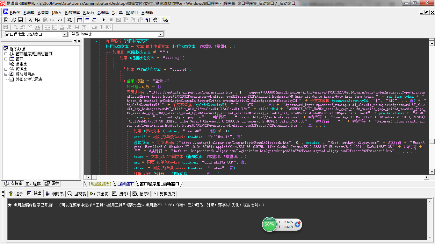Click the 登录.标题 = "登录へ" code line

point(148,81)
